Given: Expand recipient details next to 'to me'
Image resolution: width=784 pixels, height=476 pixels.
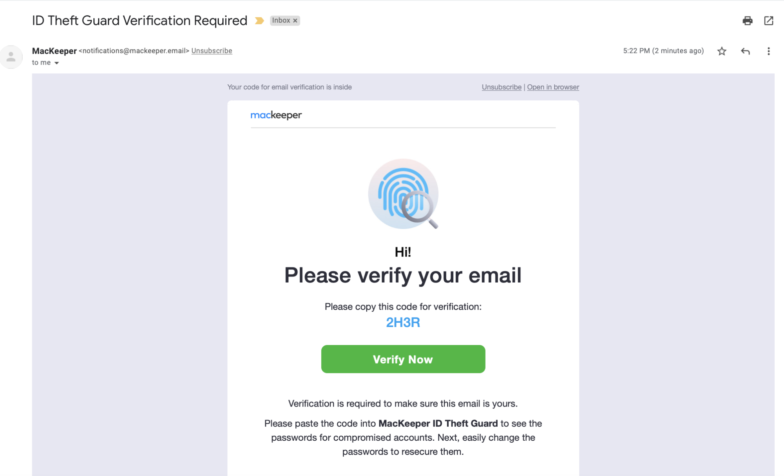Looking at the screenshot, I should click(56, 63).
